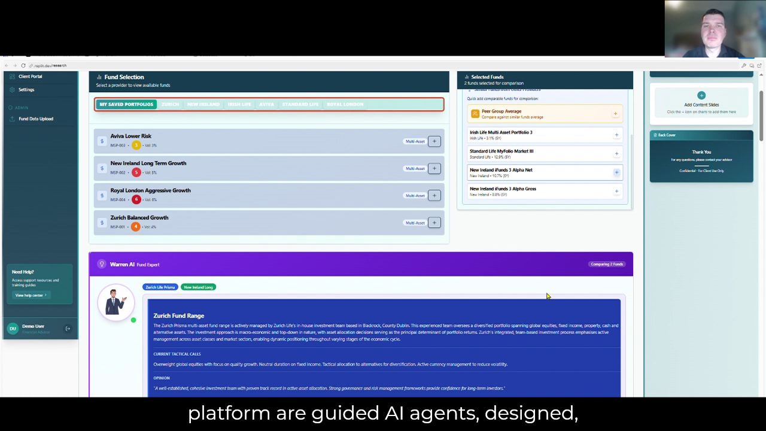Open Client Portal in the sidebar
Viewport: 766px width, 431px height.
(30, 77)
